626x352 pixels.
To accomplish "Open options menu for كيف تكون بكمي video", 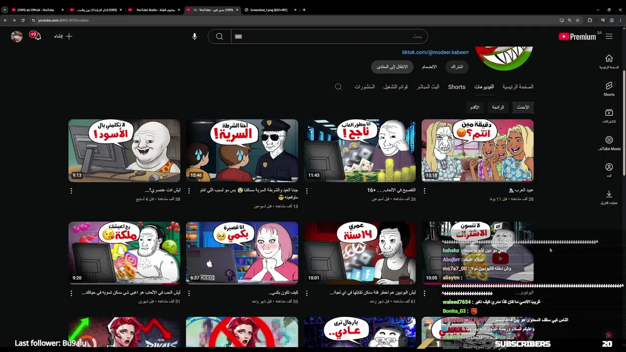I will pos(189,293).
